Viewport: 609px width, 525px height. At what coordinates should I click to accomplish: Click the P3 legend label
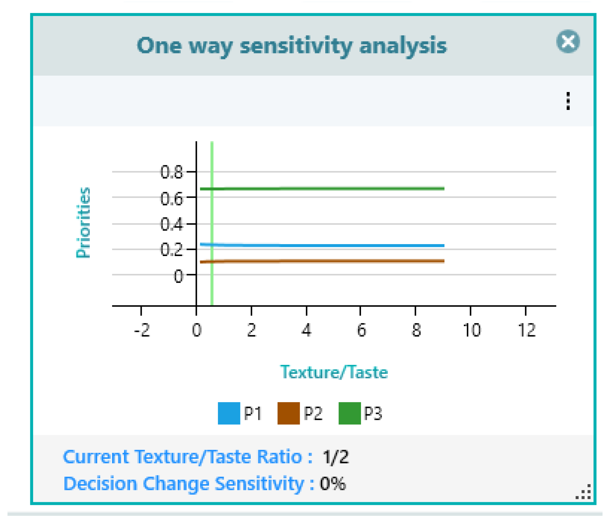[373, 413]
